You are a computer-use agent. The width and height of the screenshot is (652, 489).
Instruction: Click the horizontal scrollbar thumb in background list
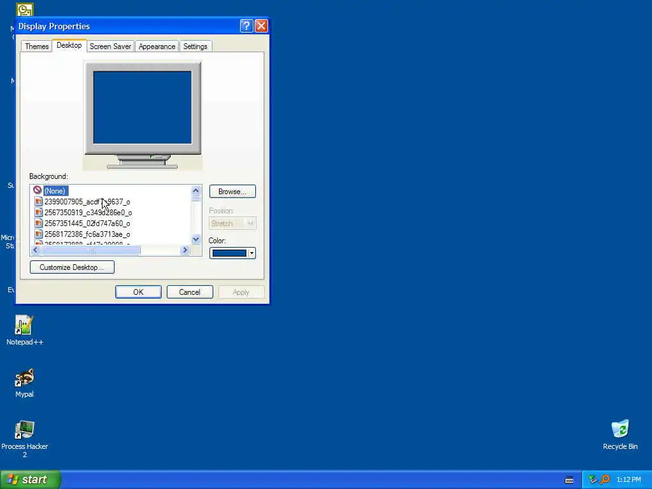tap(91, 250)
